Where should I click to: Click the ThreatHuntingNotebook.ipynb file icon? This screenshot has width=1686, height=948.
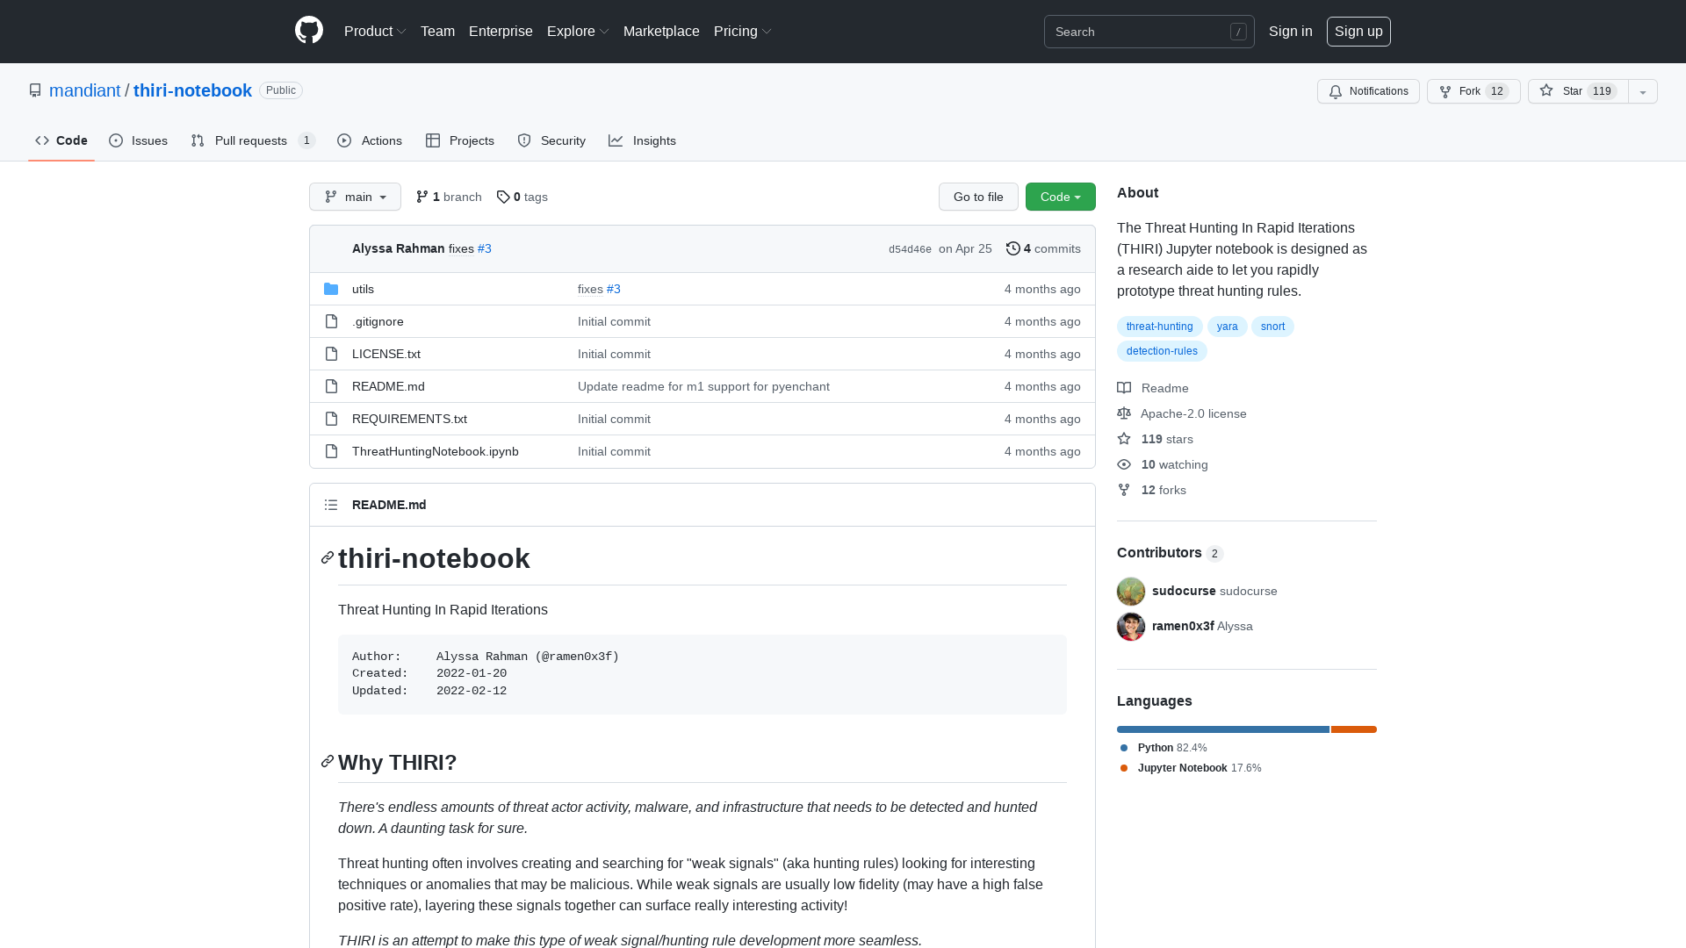pyautogui.click(x=331, y=451)
